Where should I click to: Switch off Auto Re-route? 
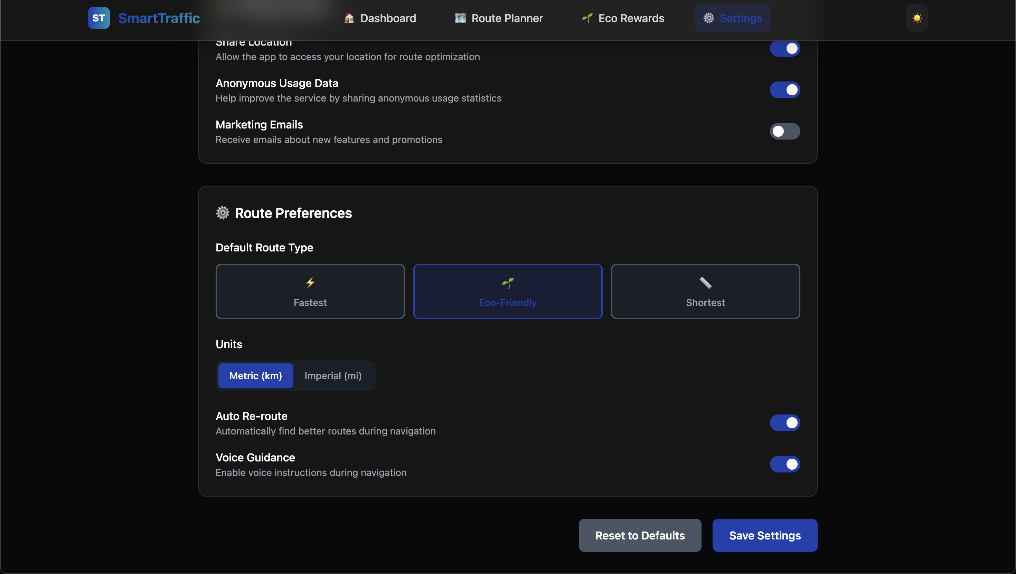(784, 423)
